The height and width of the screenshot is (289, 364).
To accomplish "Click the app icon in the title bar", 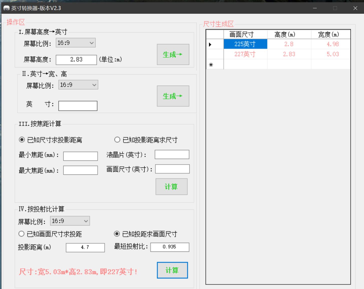I will click(x=6, y=8).
